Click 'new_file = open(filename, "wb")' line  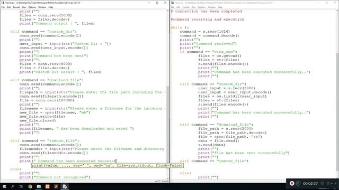coord(55,112)
